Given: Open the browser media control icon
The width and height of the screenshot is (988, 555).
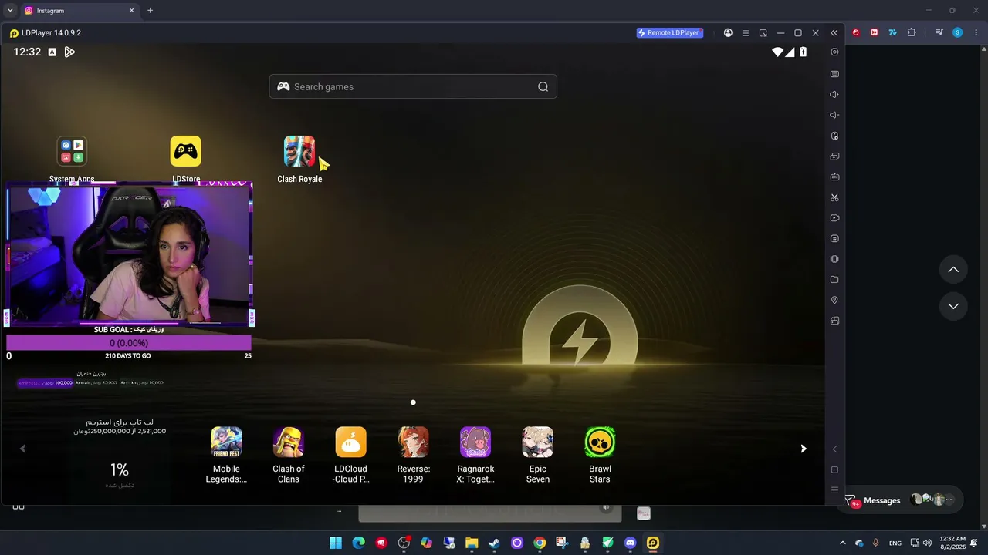Looking at the screenshot, I should pos(939,32).
